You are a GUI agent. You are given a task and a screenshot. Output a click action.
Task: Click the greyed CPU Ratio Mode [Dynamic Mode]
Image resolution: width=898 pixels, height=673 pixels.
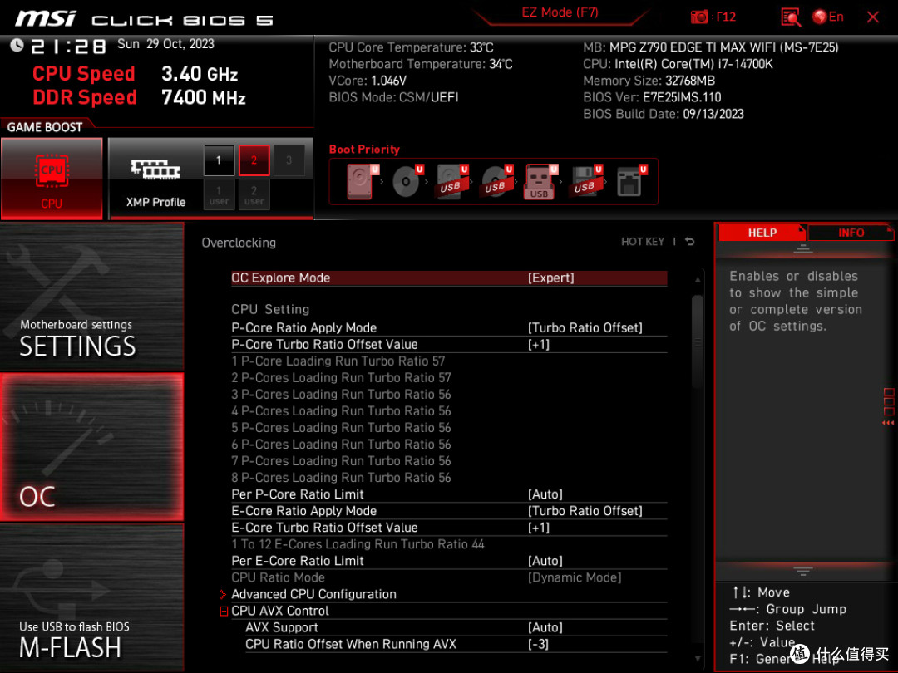point(449,577)
